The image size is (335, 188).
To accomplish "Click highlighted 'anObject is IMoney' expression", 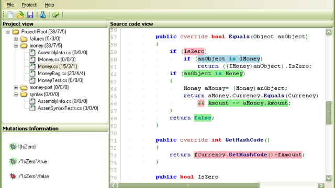I will (229, 58).
